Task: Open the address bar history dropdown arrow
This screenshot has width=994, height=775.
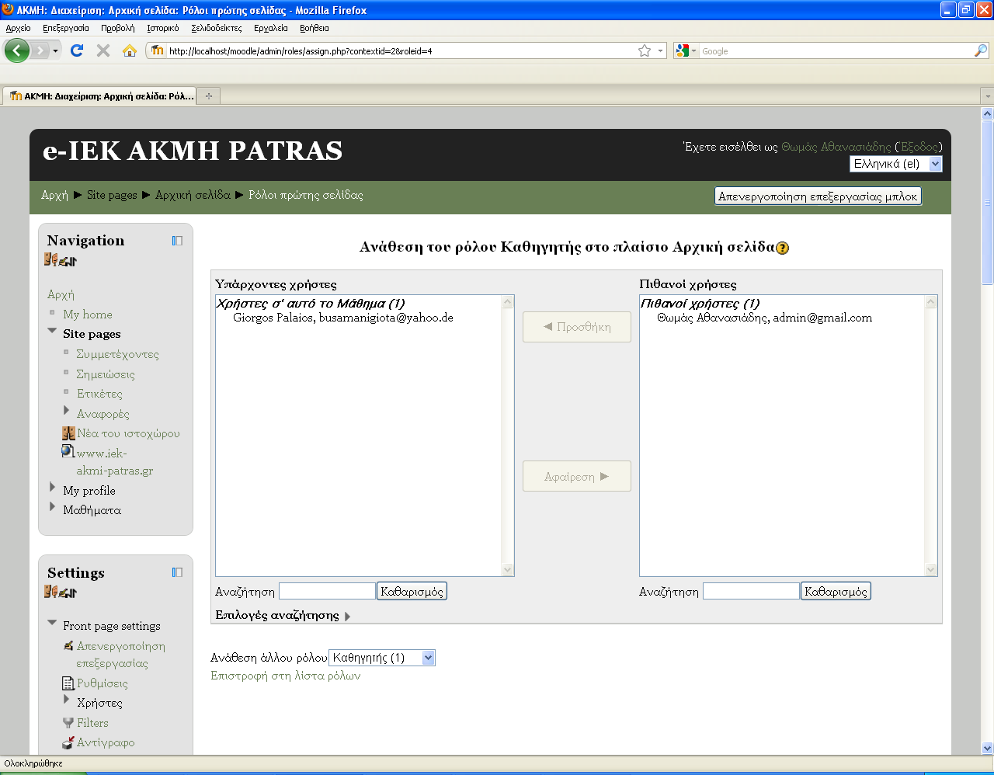Action: point(661,50)
